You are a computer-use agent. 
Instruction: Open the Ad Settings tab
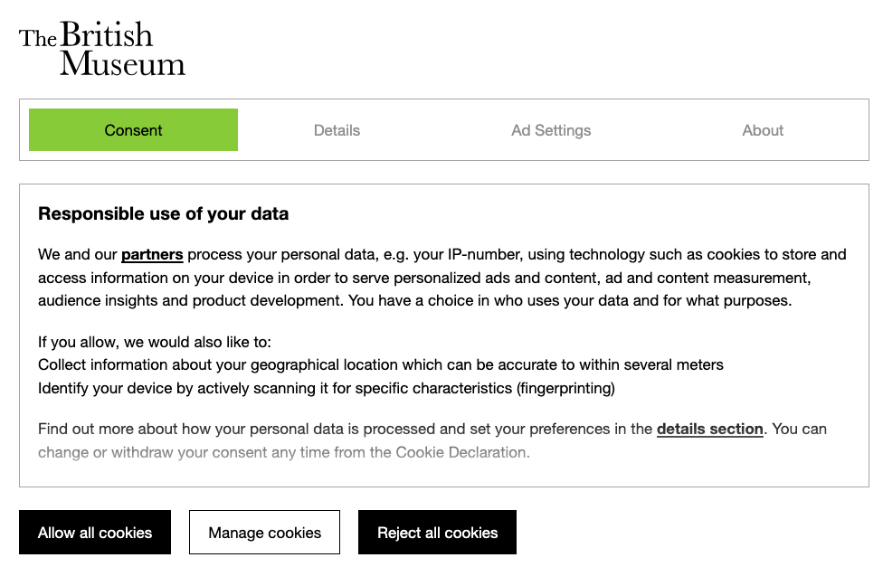[x=551, y=130]
